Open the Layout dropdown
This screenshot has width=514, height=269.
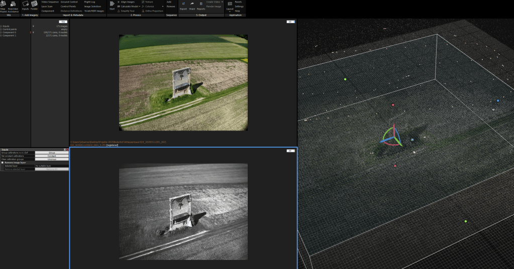(230, 9)
